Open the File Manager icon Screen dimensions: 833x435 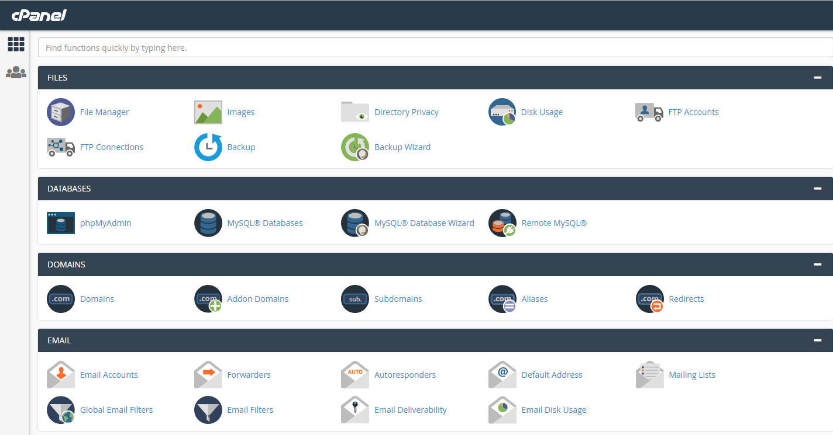pyautogui.click(x=61, y=112)
